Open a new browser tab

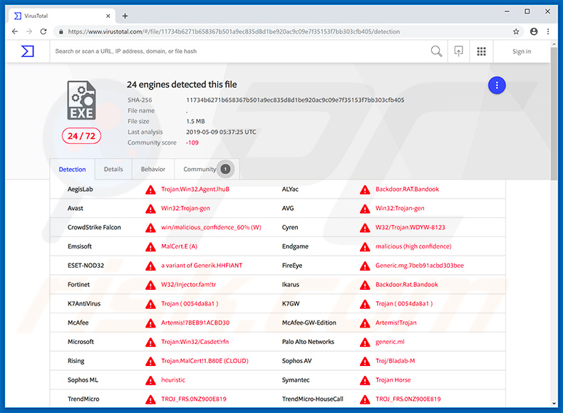pyautogui.click(x=125, y=16)
